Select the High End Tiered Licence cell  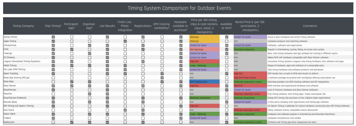pyautogui.click(x=250, y=77)
